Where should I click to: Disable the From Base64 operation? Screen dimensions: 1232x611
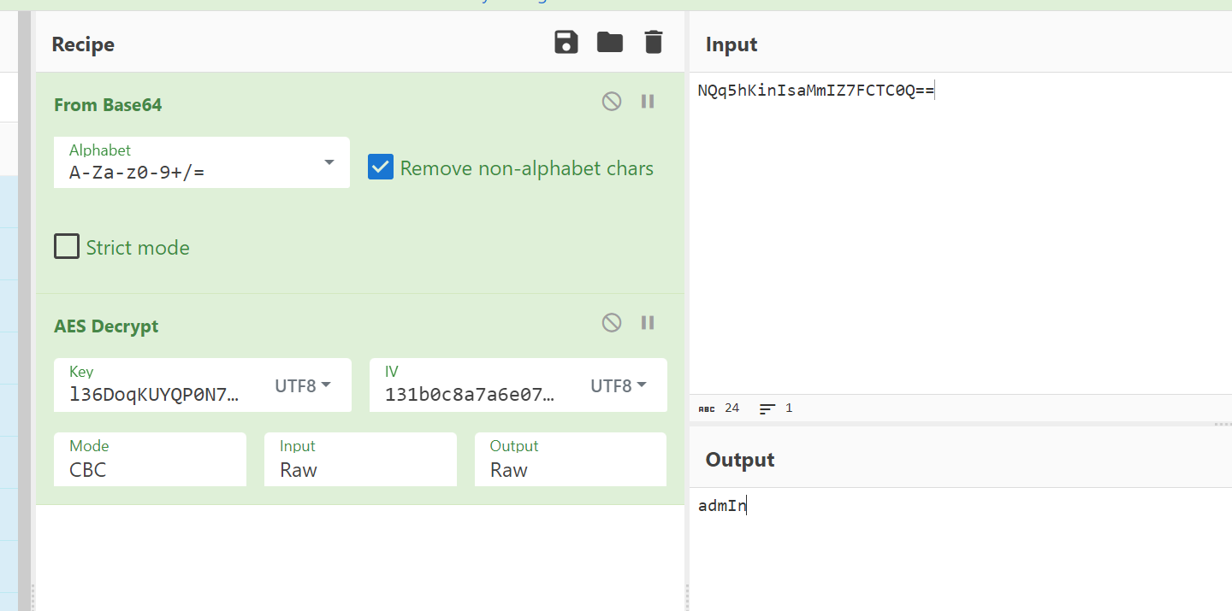[x=611, y=102]
